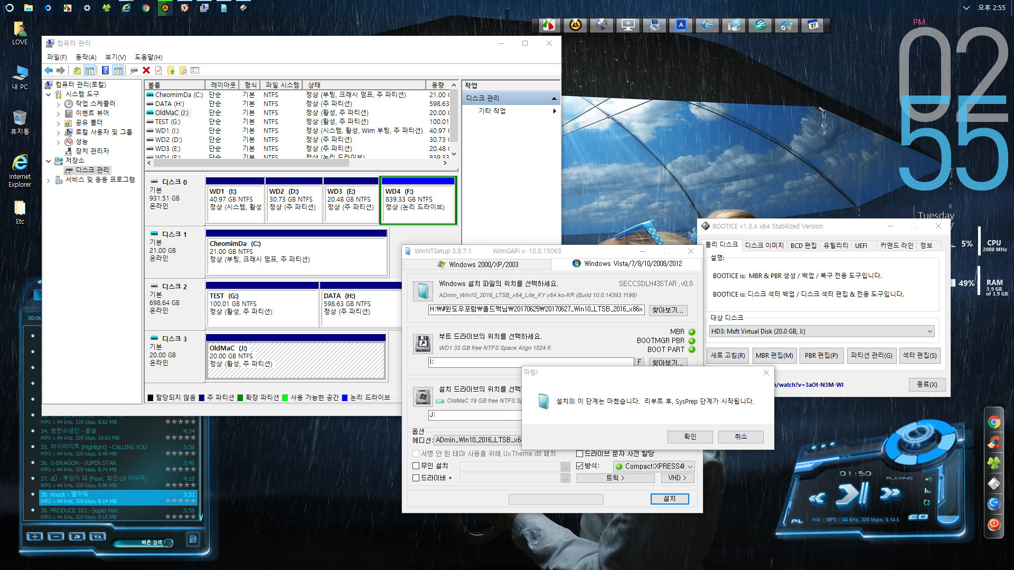Open 보기(V) menu
The image size is (1014, 570).
(x=115, y=57)
